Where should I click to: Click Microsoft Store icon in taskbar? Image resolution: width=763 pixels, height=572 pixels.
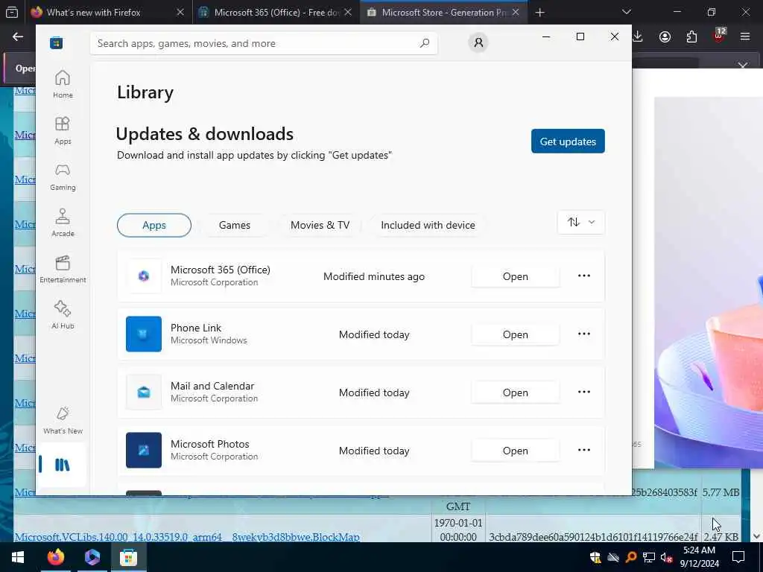coord(128,557)
